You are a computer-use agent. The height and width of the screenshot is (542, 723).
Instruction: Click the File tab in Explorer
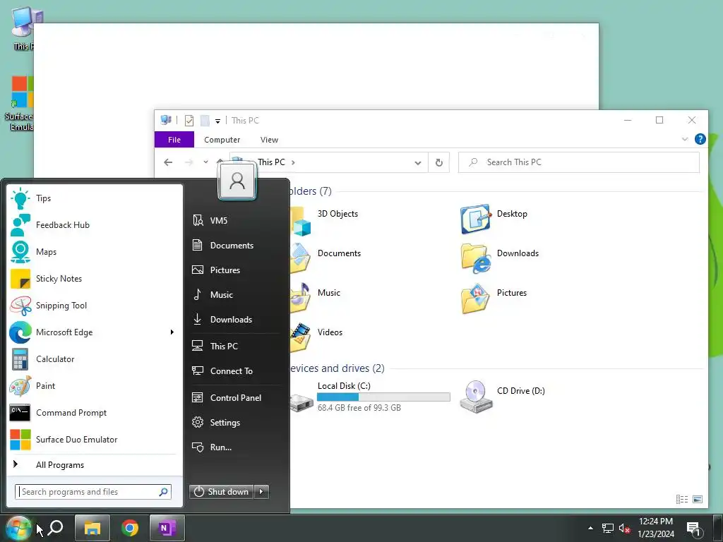[x=174, y=140]
